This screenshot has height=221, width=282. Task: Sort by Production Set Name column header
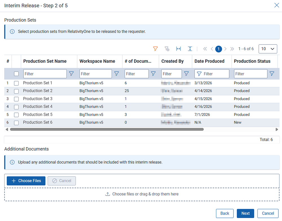(x=45, y=61)
